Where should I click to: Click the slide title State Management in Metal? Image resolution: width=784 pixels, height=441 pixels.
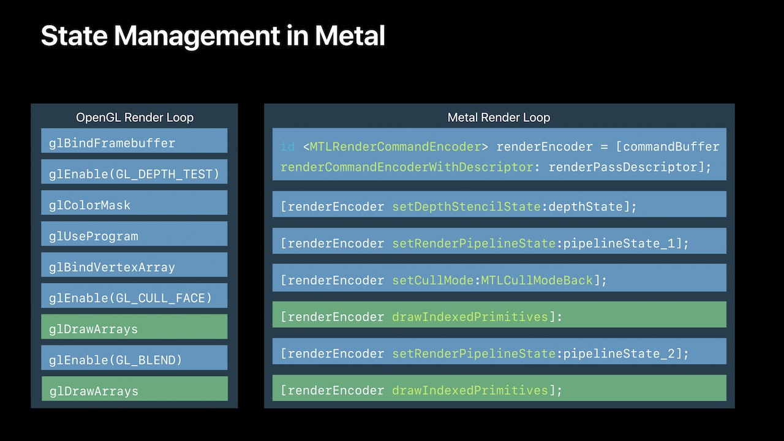point(213,36)
